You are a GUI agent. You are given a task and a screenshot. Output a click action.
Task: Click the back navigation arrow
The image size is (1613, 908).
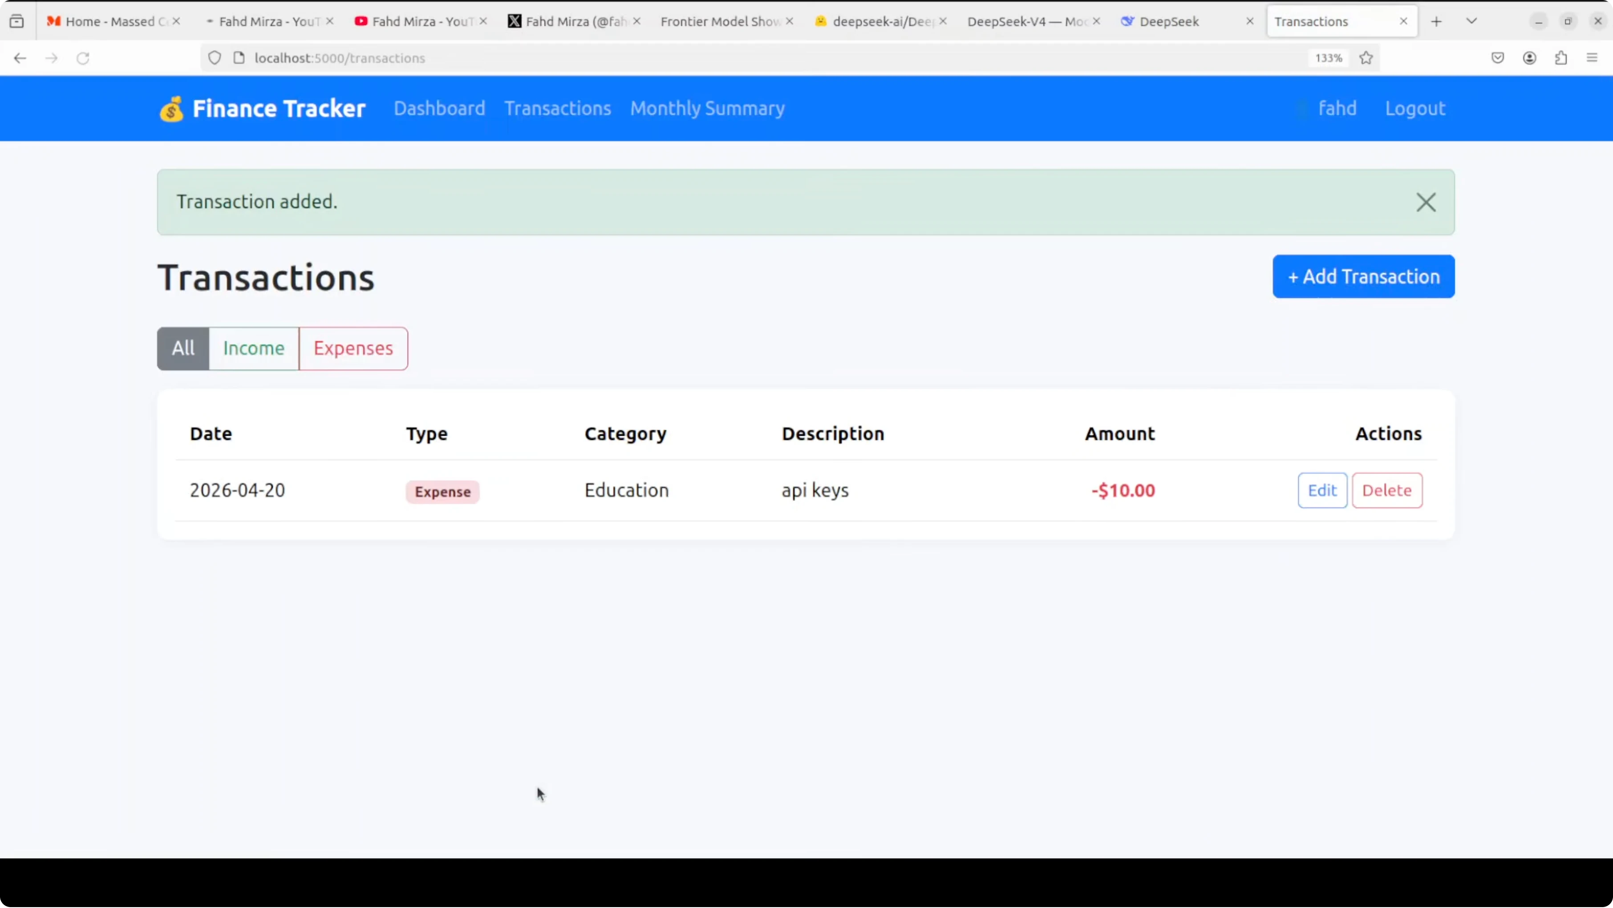pyautogui.click(x=20, y=58)
